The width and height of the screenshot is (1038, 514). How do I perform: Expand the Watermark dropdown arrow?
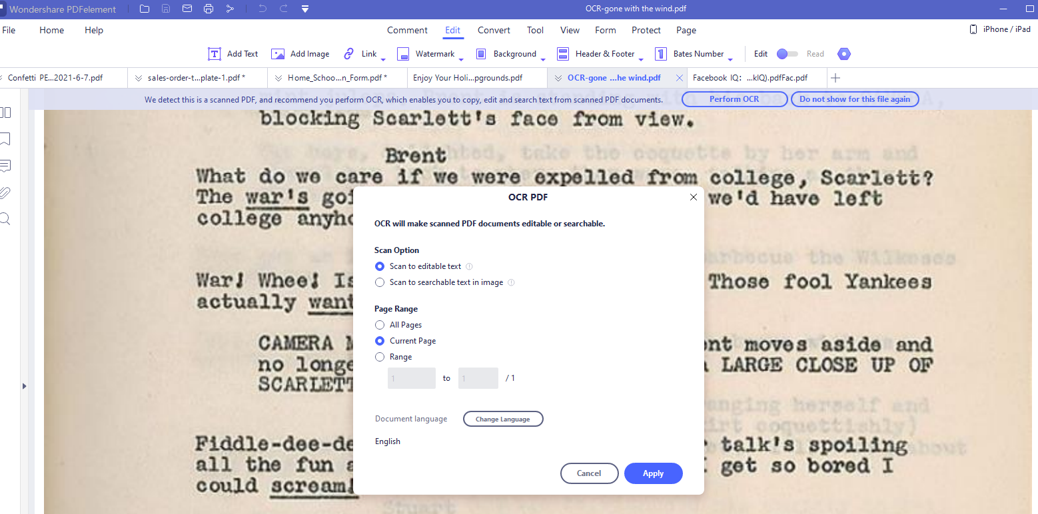pos(461,59)
